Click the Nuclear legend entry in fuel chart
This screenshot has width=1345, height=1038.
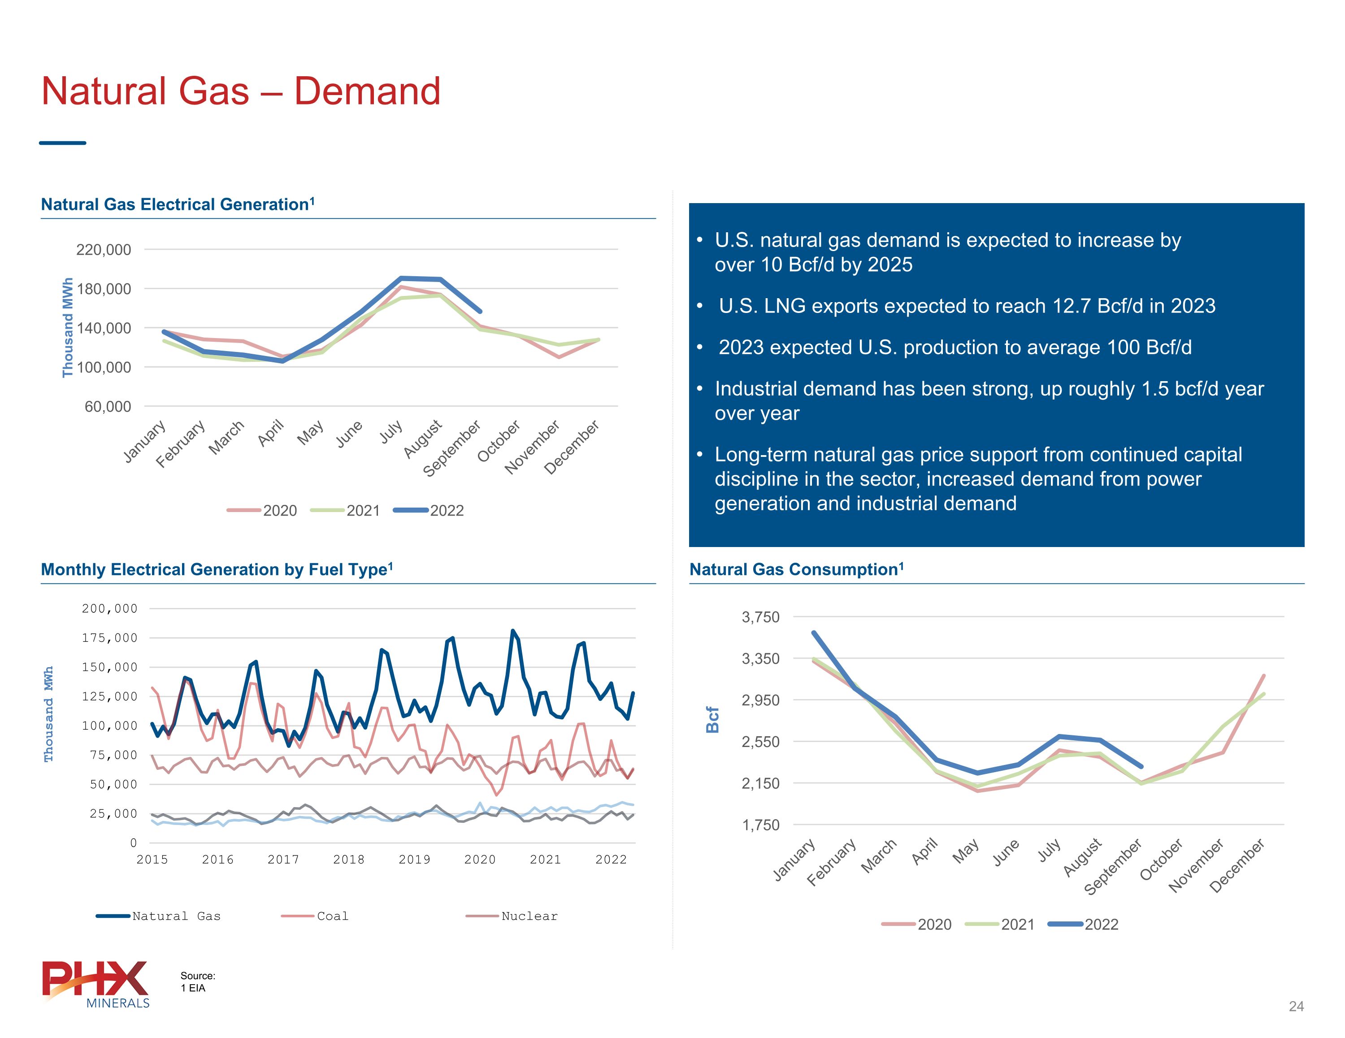[x=512, y=916]
